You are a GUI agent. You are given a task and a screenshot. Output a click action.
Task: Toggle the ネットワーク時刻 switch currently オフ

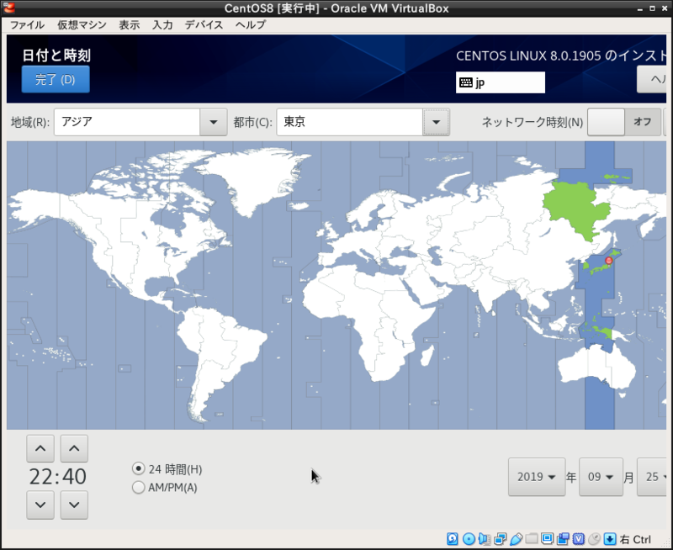(x=624, y=122)
